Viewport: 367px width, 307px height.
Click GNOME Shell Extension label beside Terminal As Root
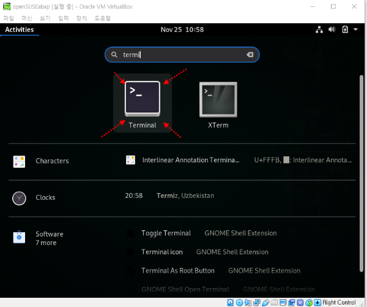pos(264,271)
